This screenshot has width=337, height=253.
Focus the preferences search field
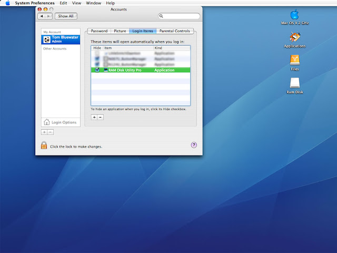(179, 16)
